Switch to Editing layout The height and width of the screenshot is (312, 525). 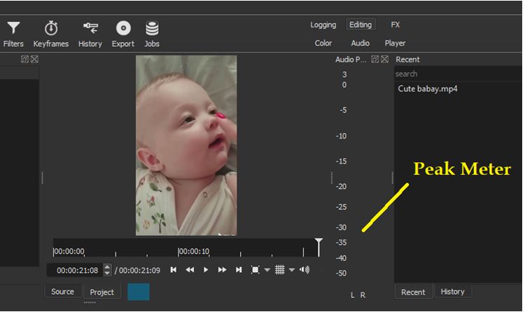(x=360, y=24)
